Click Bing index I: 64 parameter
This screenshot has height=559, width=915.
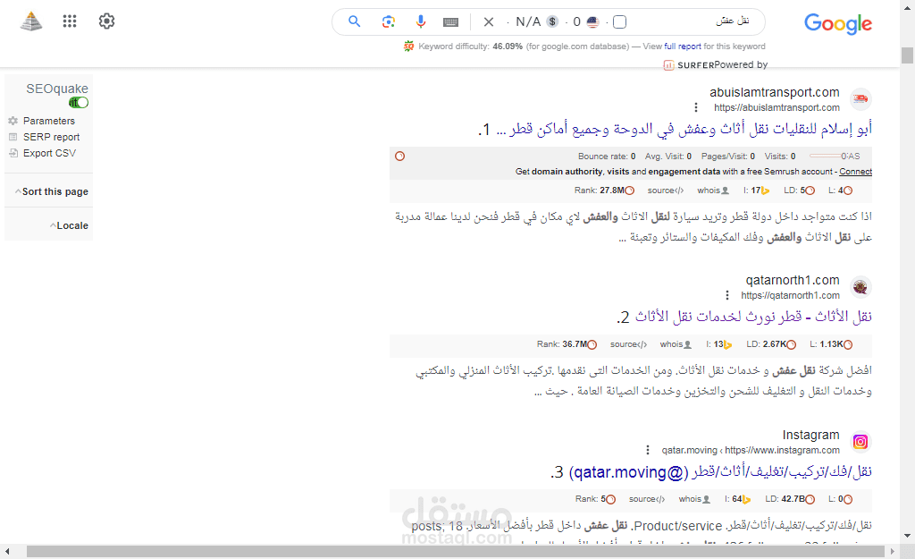(x=737, y=499)
